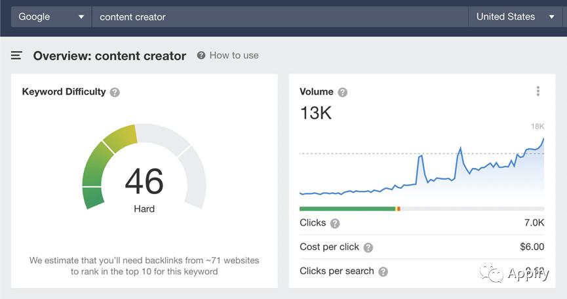Image resolution: width=567 pixels, height=299 pixels.
Task: Click the Clicks per search help icon
Action: 383,271
